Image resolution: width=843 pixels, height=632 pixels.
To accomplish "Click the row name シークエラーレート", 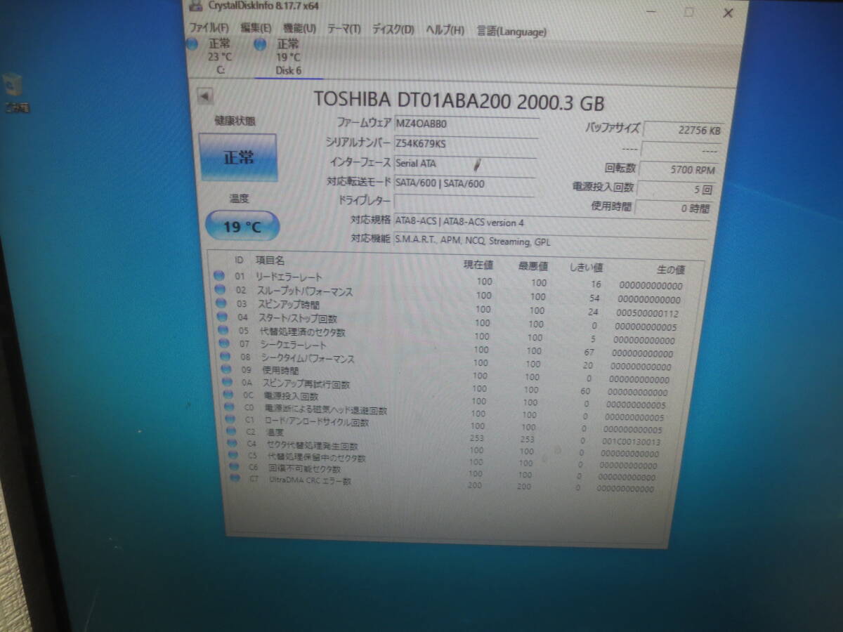I will [294, 345].
